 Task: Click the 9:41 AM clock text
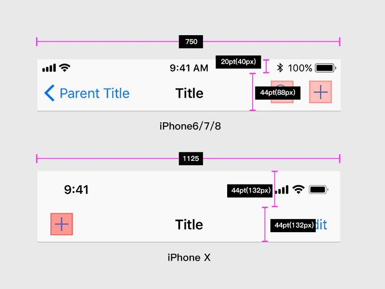click(x=189, y=68)
